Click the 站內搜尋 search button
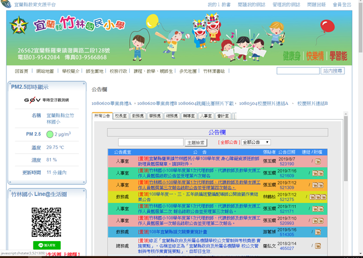Screen dimensions: 363x258 pyautogui.click(x=332, y=71)
